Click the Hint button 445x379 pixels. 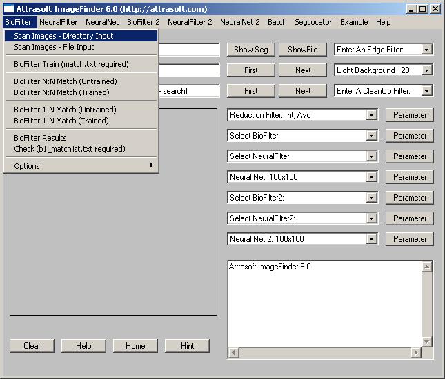[x=187, y=346]
